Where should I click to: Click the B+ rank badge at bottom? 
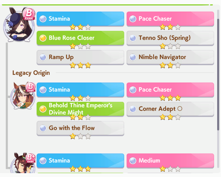(30, 158)
